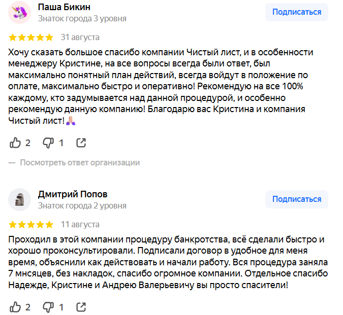
Task: Click the five-star rating on Паша Бикин's review
Action: tap(31, 38)
